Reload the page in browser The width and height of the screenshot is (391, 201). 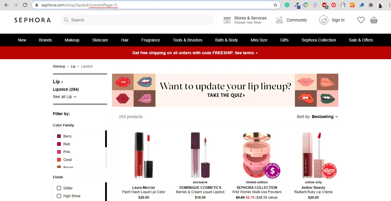(25, 5)
